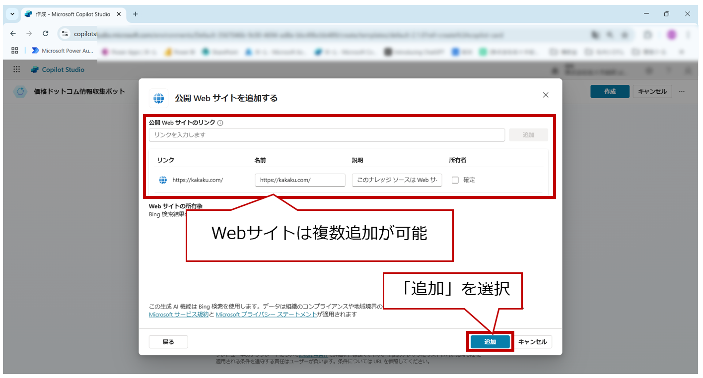Close the 公開 Web サイトを追加する dialog with X

(546, 95)
